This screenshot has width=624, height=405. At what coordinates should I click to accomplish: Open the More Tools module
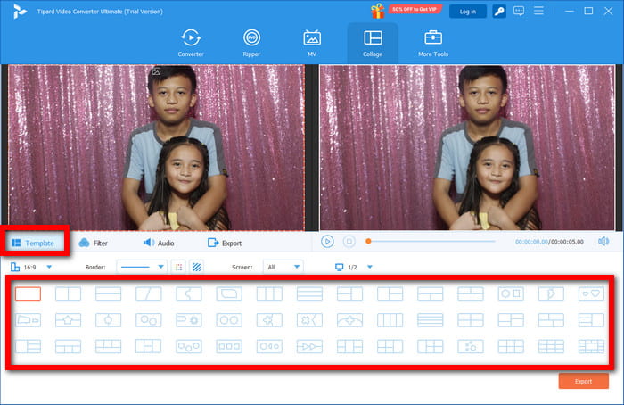(x=433, y=43)
